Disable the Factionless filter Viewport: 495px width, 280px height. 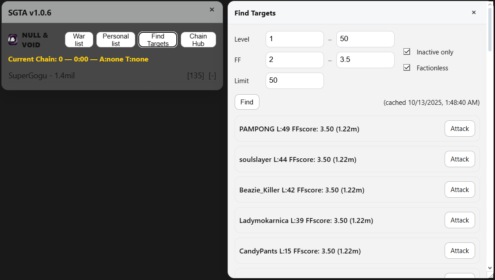(x=407, y=67)
